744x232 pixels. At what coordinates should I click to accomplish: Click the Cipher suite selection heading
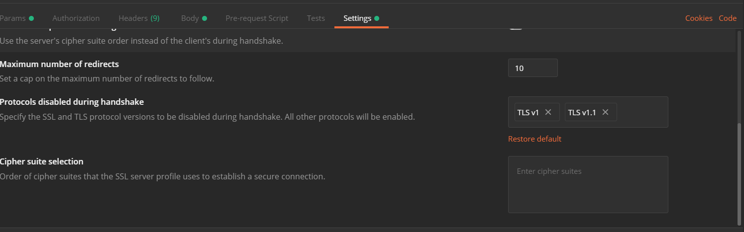tap(42, 161)
